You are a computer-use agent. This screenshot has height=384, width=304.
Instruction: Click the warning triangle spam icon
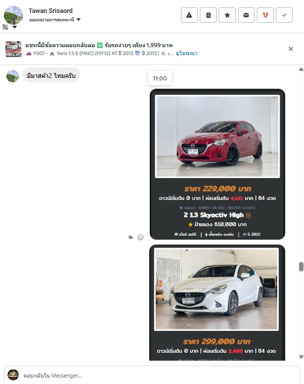tap(189, 15)
